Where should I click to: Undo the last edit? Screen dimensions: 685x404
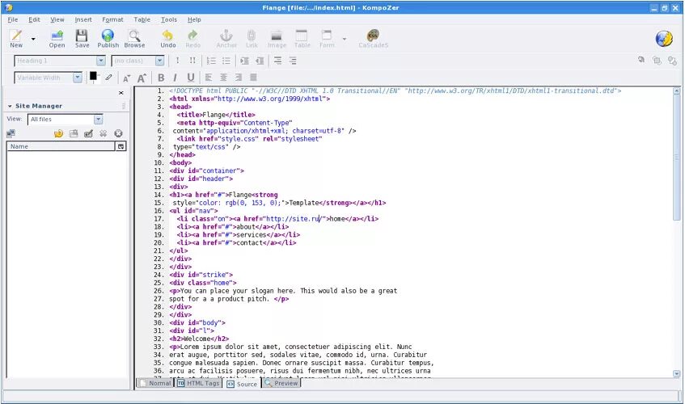(x=167, y=39)
